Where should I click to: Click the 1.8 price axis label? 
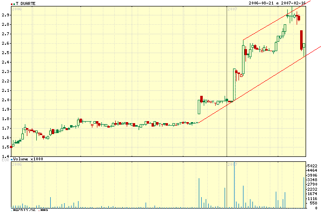pos(5,119)
